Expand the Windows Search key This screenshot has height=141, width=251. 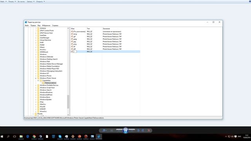click(36, 90)
